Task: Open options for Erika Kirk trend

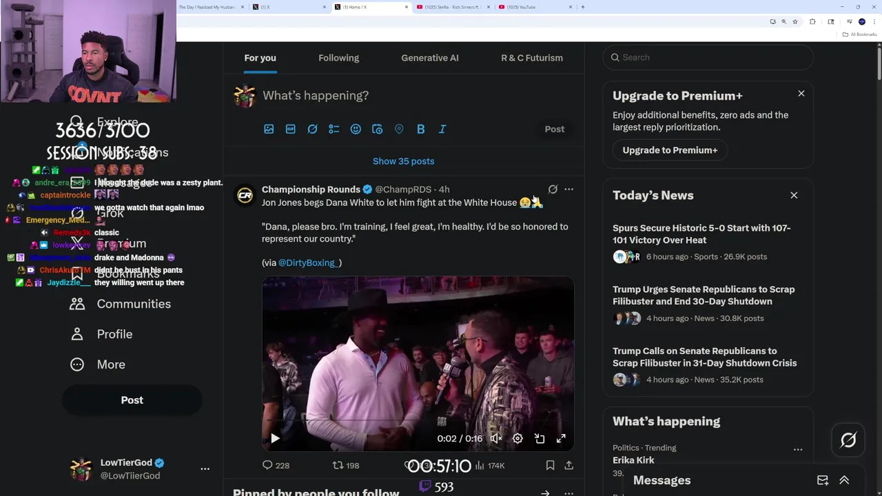Action: coord(798,449)
